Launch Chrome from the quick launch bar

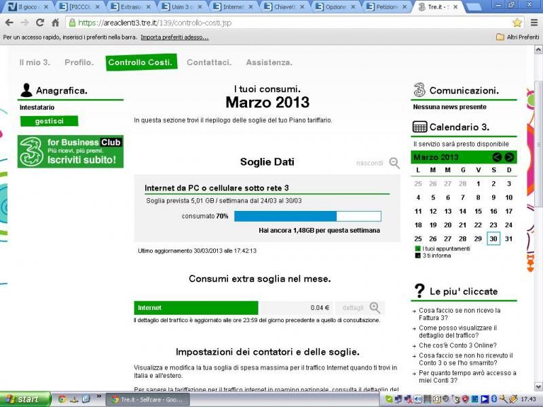click(x=62, y=400)
